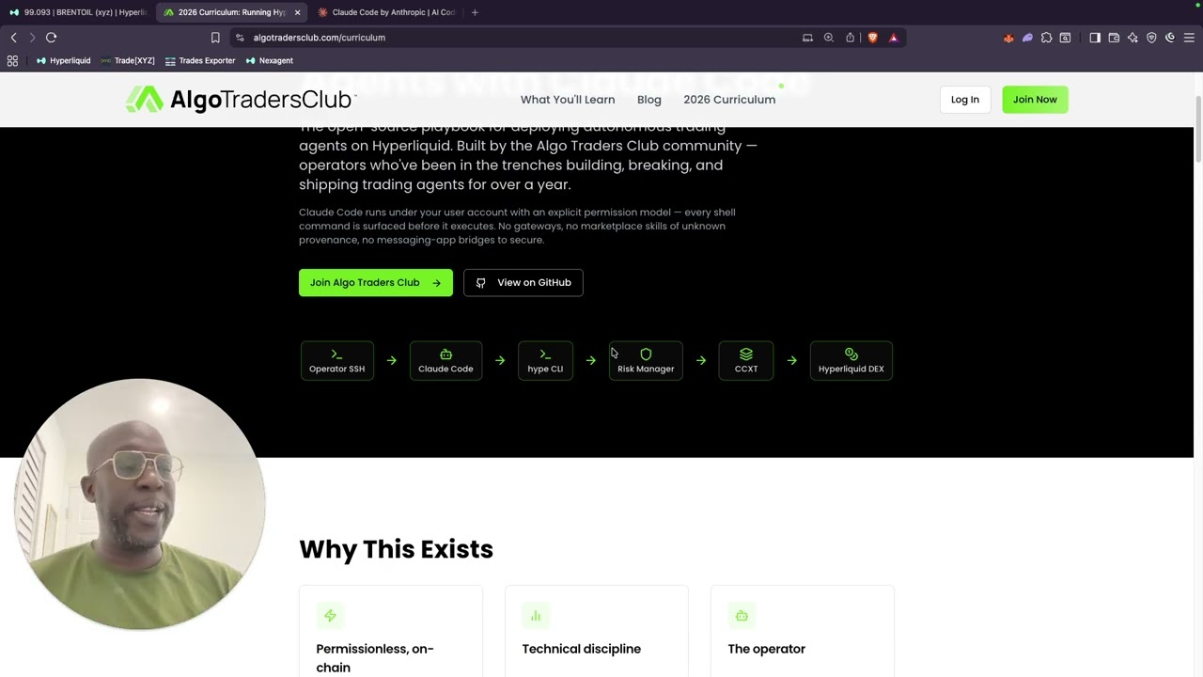Open the Blog nav item

pos(649,100)
